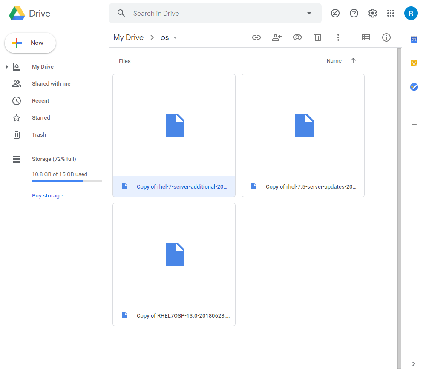Image resolution: width=426 pixels, height=369 pixels.
Task: Open the account avatar R
Action: (x=411, y=13)
